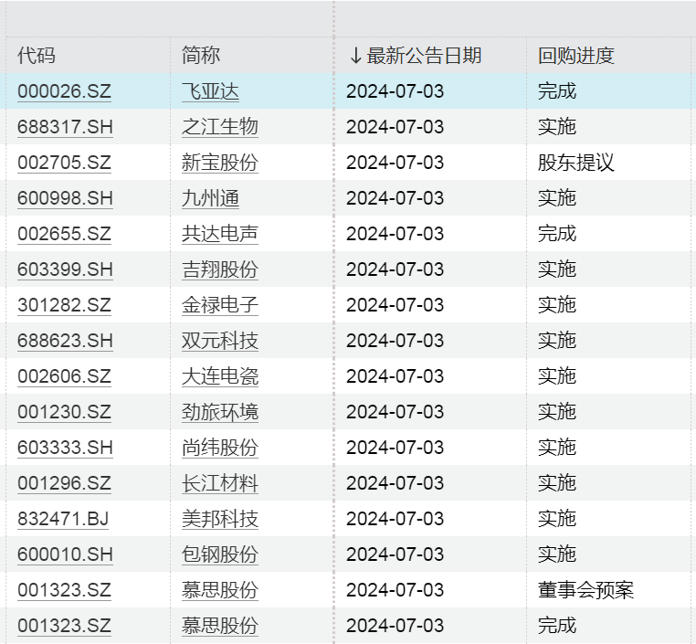Open the 吉翔股份 company link

click(x=220, y=269)
